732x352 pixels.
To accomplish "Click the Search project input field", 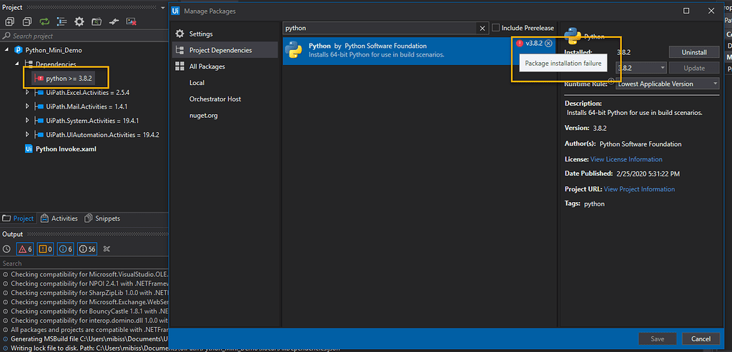I will click(84, 36).
